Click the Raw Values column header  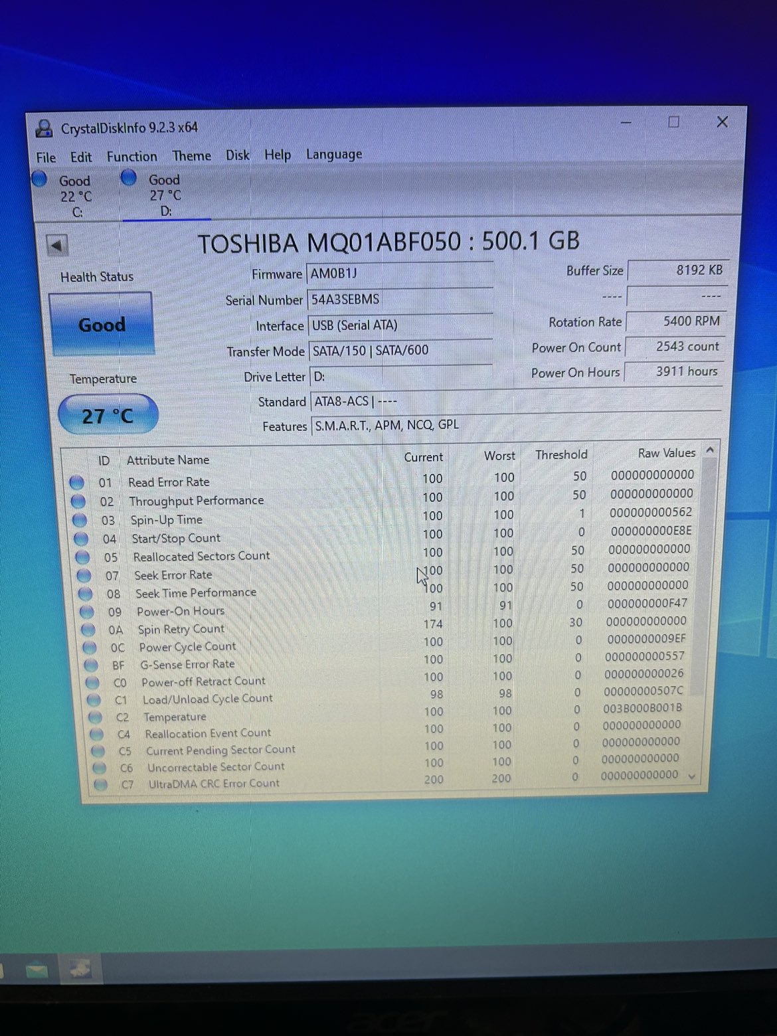click(667, 453)
